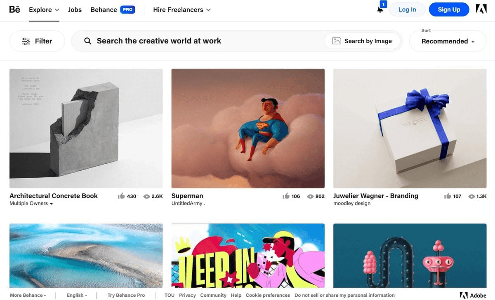Click the Search by Image camera icon
The image size is (495, 300).
[337, 41]
